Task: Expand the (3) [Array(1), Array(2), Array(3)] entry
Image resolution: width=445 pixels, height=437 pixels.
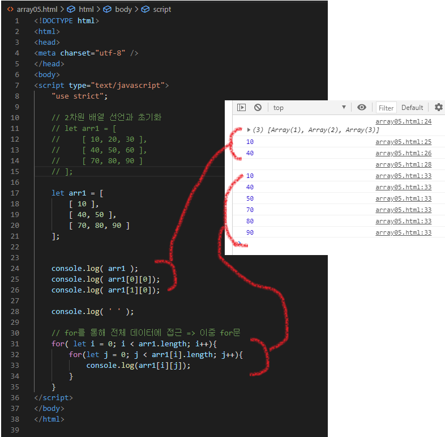Action: (249, 130)
